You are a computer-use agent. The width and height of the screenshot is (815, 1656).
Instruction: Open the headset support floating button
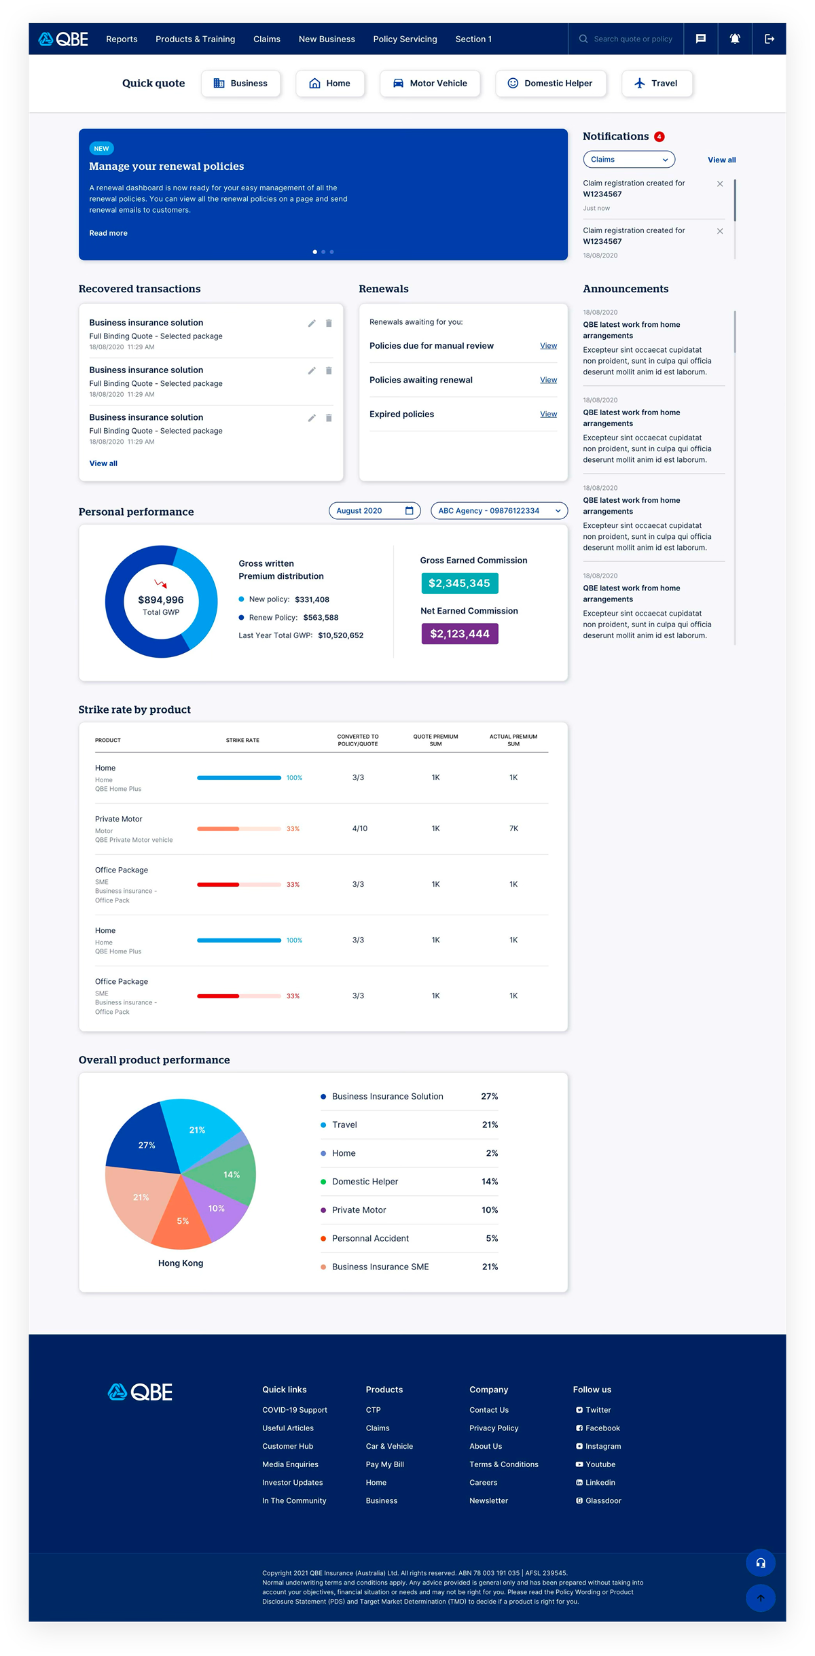(761, 1563)
